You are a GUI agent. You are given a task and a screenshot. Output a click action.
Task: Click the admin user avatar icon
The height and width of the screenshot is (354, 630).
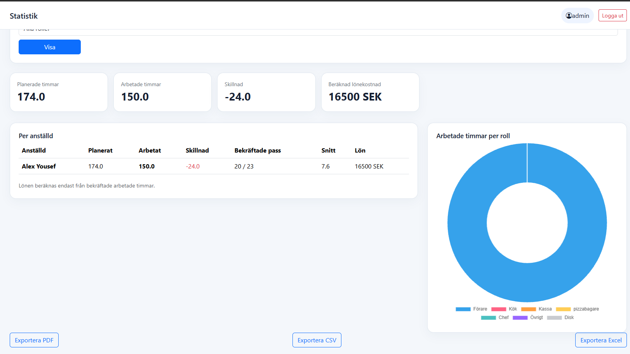click(569, 16)
